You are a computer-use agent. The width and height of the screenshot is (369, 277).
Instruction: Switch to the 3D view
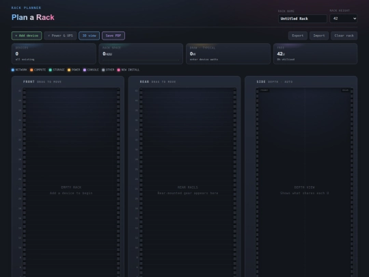90,36
